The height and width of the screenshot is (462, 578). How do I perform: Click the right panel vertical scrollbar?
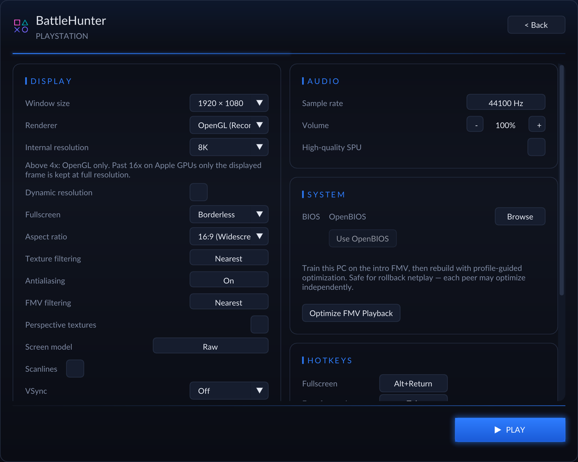point(562,180)
